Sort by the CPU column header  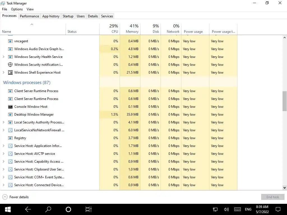(x=110, y=29)
